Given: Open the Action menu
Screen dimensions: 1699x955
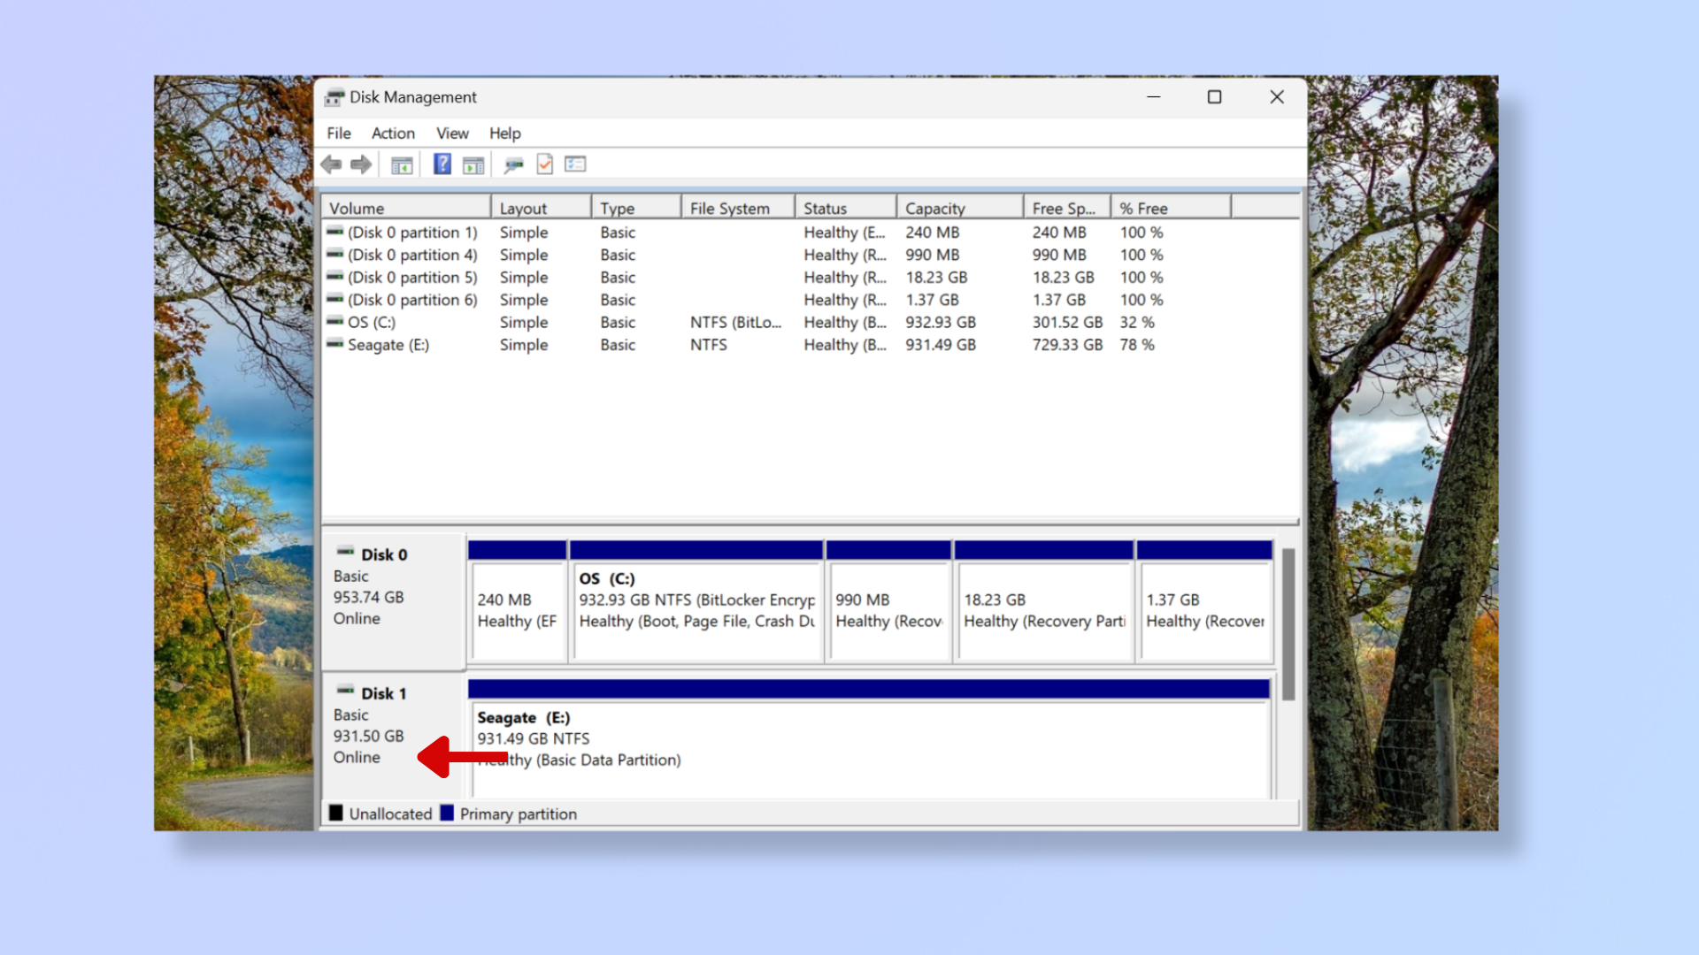Looking at the screenshot, I should [x=392, y=133].
